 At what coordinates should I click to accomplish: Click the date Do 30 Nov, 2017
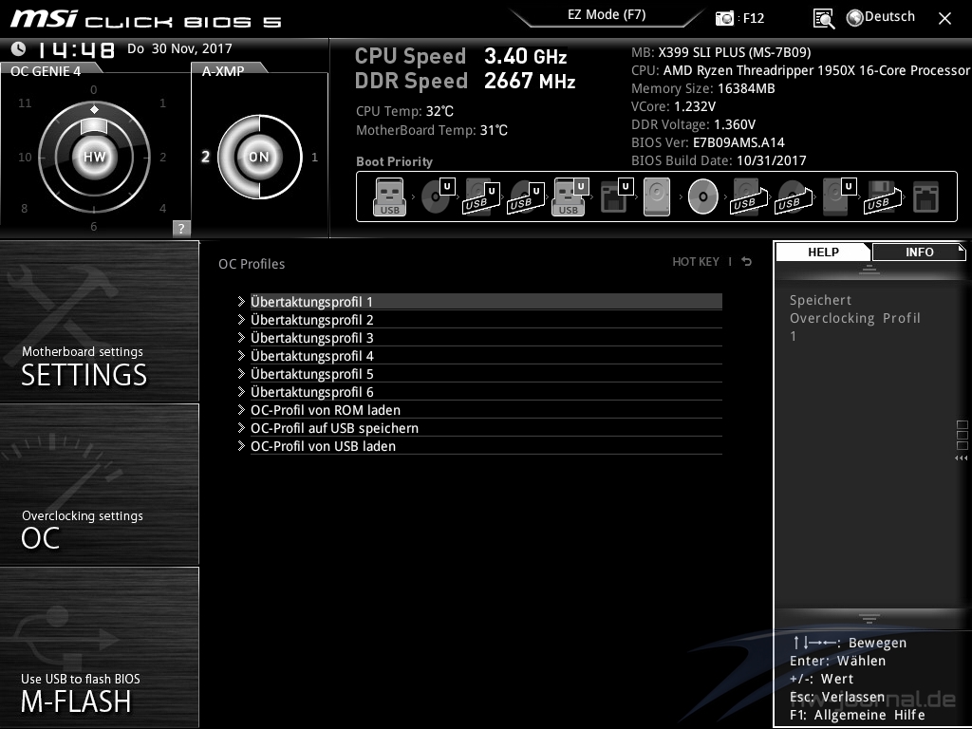[x=179, y=49]
